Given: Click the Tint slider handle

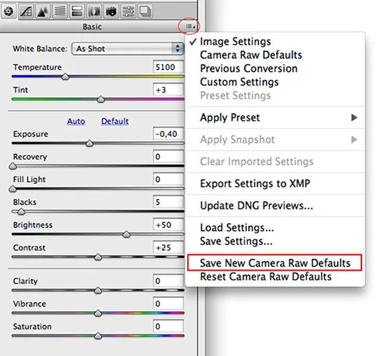Looking at the screenshot, I should [101, 100].
